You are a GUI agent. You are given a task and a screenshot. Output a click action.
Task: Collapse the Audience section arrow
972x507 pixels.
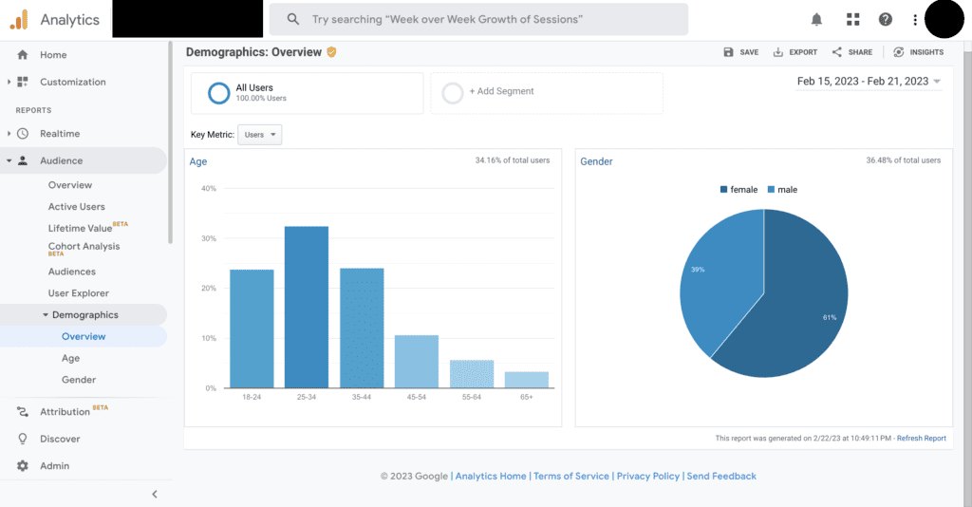pos(9,160)
